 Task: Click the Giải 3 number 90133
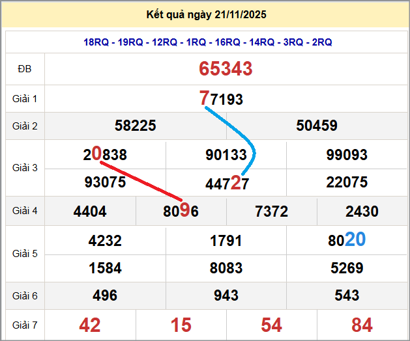(226, 155)
